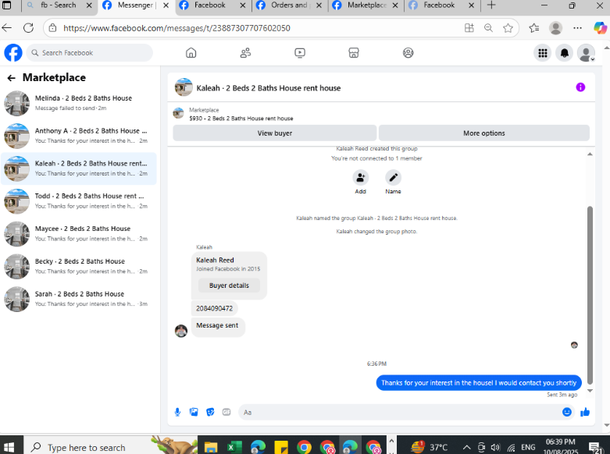This screenshot has width=610, height=454.
Task: Open Becky's conversation
Action: (x=79, y=267)
